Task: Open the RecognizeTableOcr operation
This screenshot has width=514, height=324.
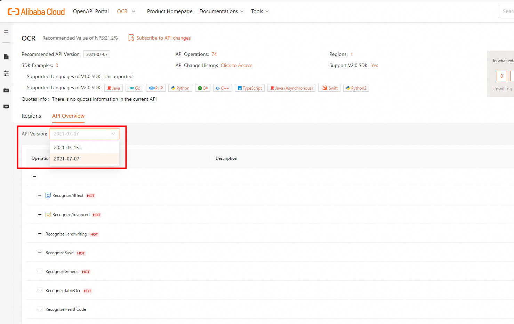Action: [63, 291]
